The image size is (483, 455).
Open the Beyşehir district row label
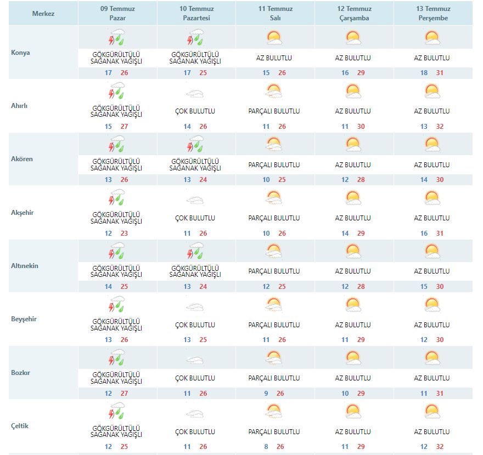23,319
